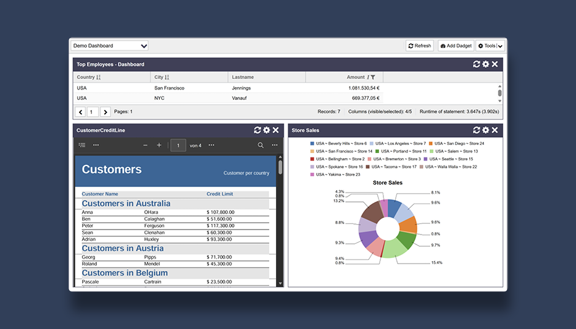
Task: Search within the PDF document
Action: pyautogui.click(x=261, y=146)
